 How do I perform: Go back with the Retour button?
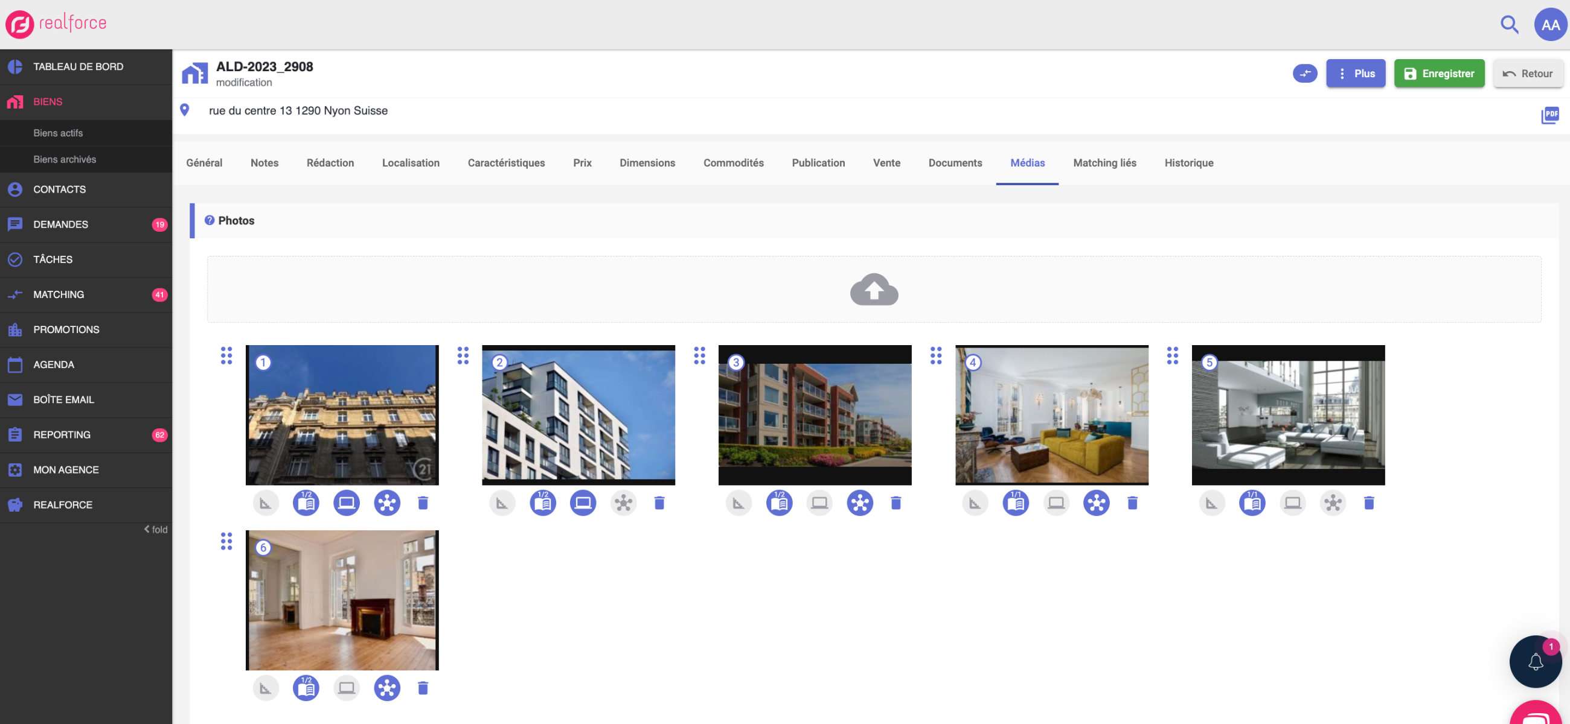[1527, 74]
